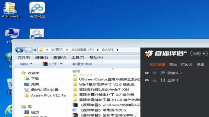Select the 星际反作弊1.9支持win7_X64 folder
The height and width of the screenshot is (117, 209).
click(x=101, y=89)
